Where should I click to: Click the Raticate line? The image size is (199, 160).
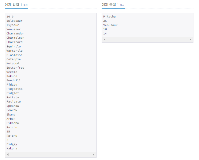(x=13, y=101)
